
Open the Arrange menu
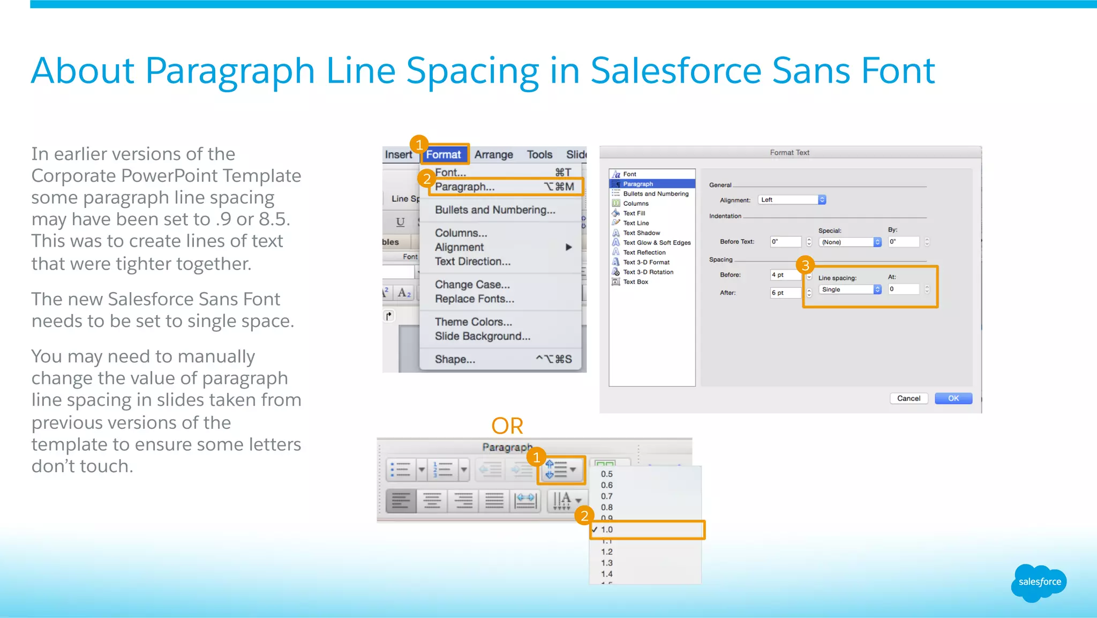(x=494, y=154)
